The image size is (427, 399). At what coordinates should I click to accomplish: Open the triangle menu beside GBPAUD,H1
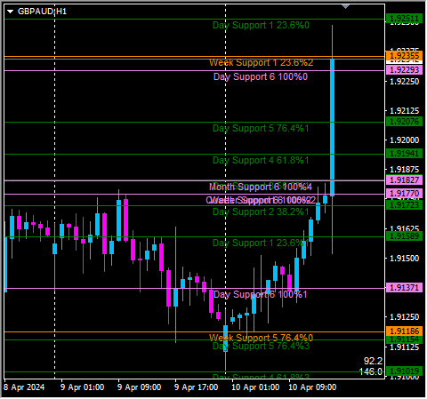(x=11, y=12)
